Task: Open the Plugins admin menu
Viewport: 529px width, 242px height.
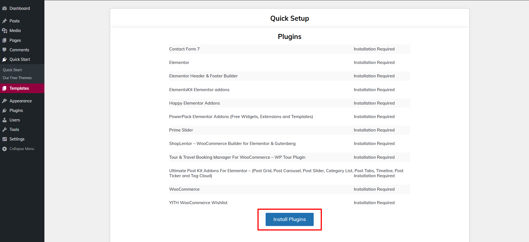Action: tap(22, 110)
